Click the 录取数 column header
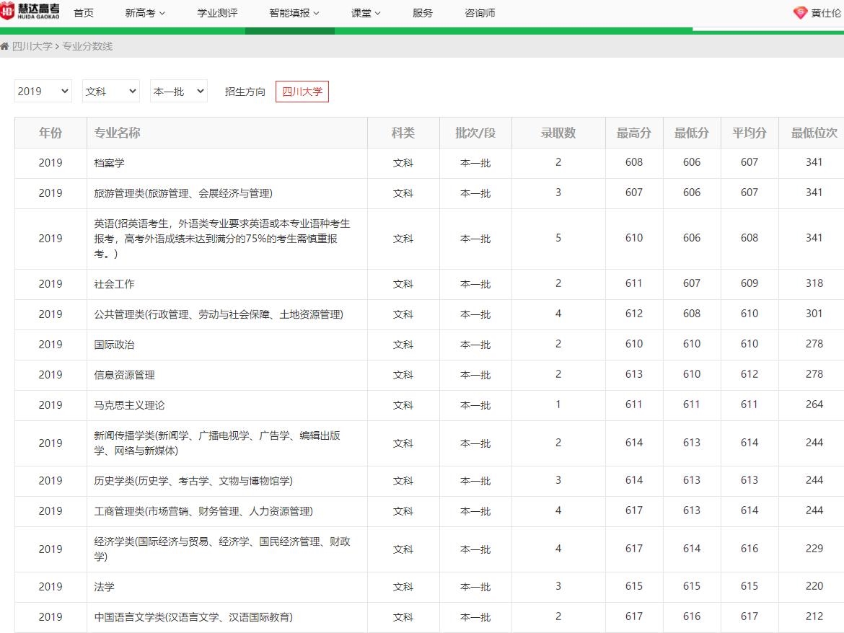The width and height of the screenshot is (844, 633). pyautogui.click(x=558, y=133)
